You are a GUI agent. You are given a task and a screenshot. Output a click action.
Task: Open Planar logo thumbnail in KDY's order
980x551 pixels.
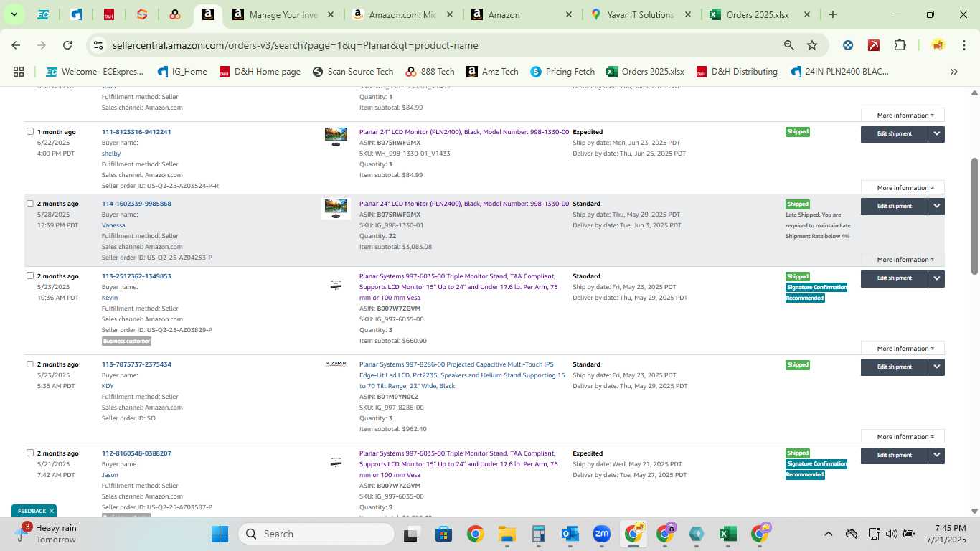click(x=336, y=364)
